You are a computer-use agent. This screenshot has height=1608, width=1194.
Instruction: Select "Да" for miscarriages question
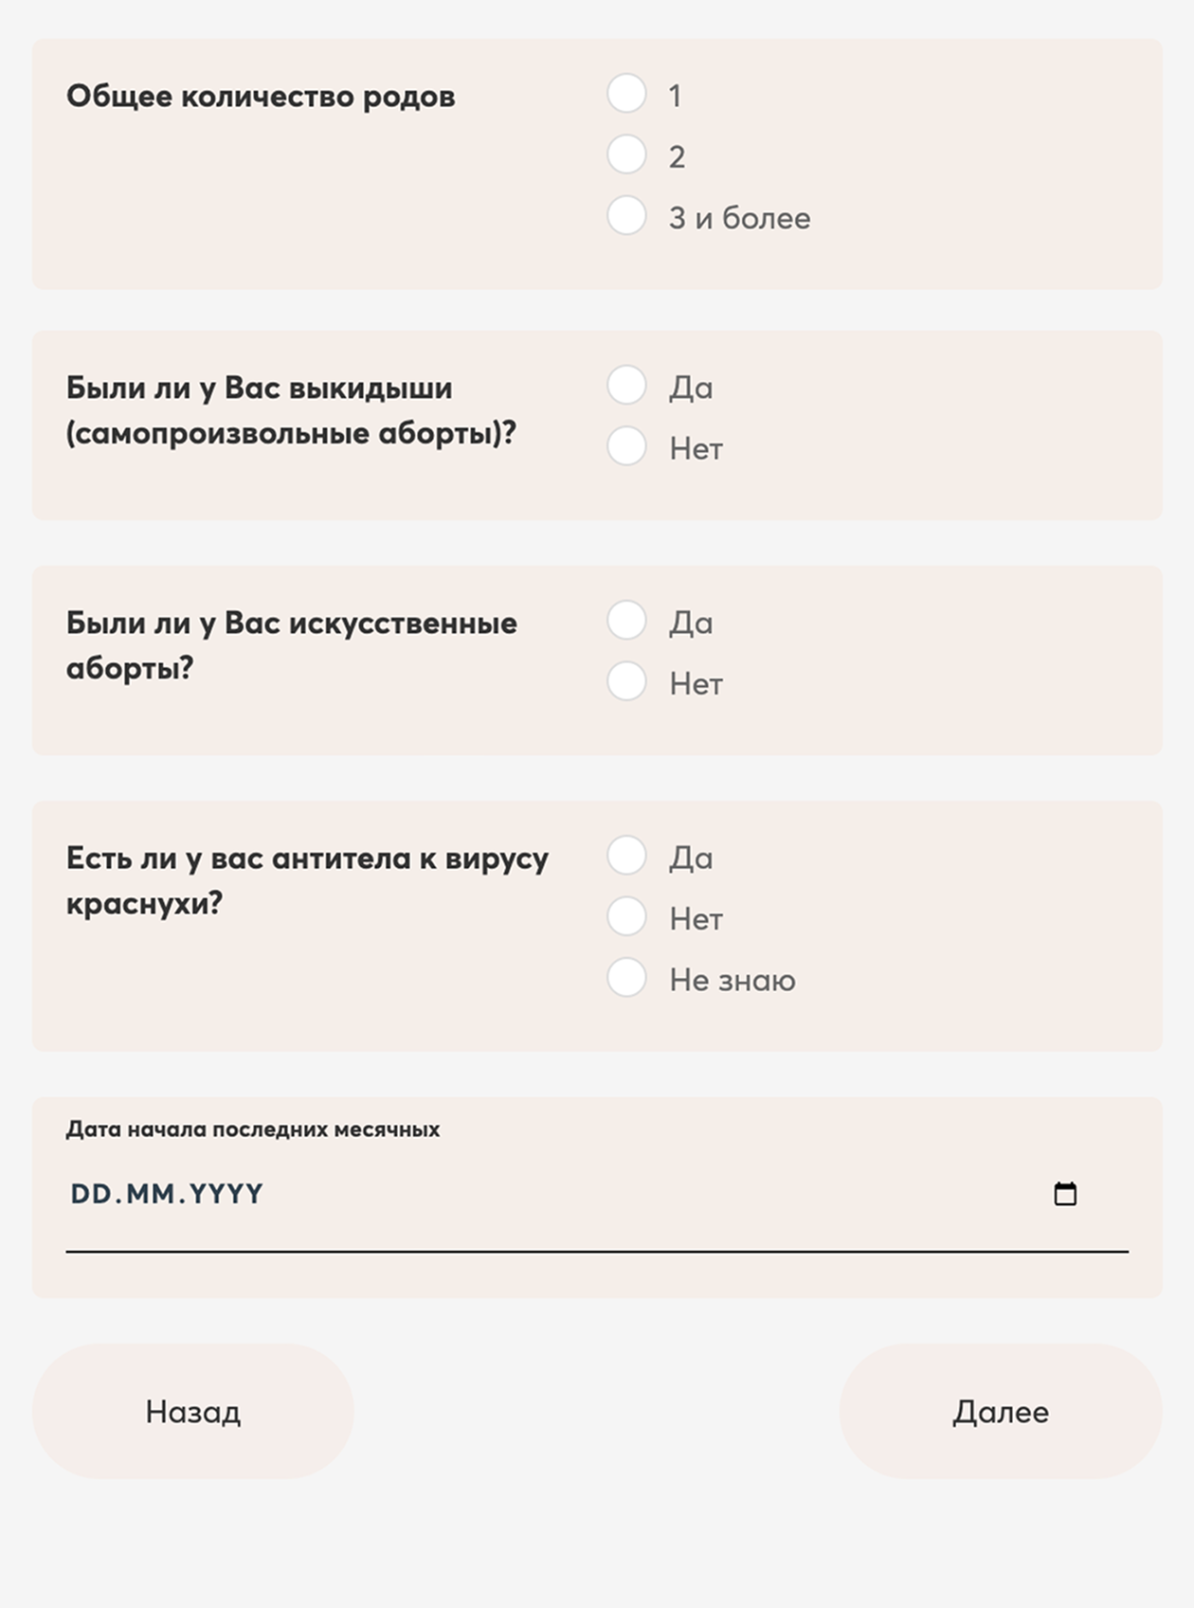[626, 386]
